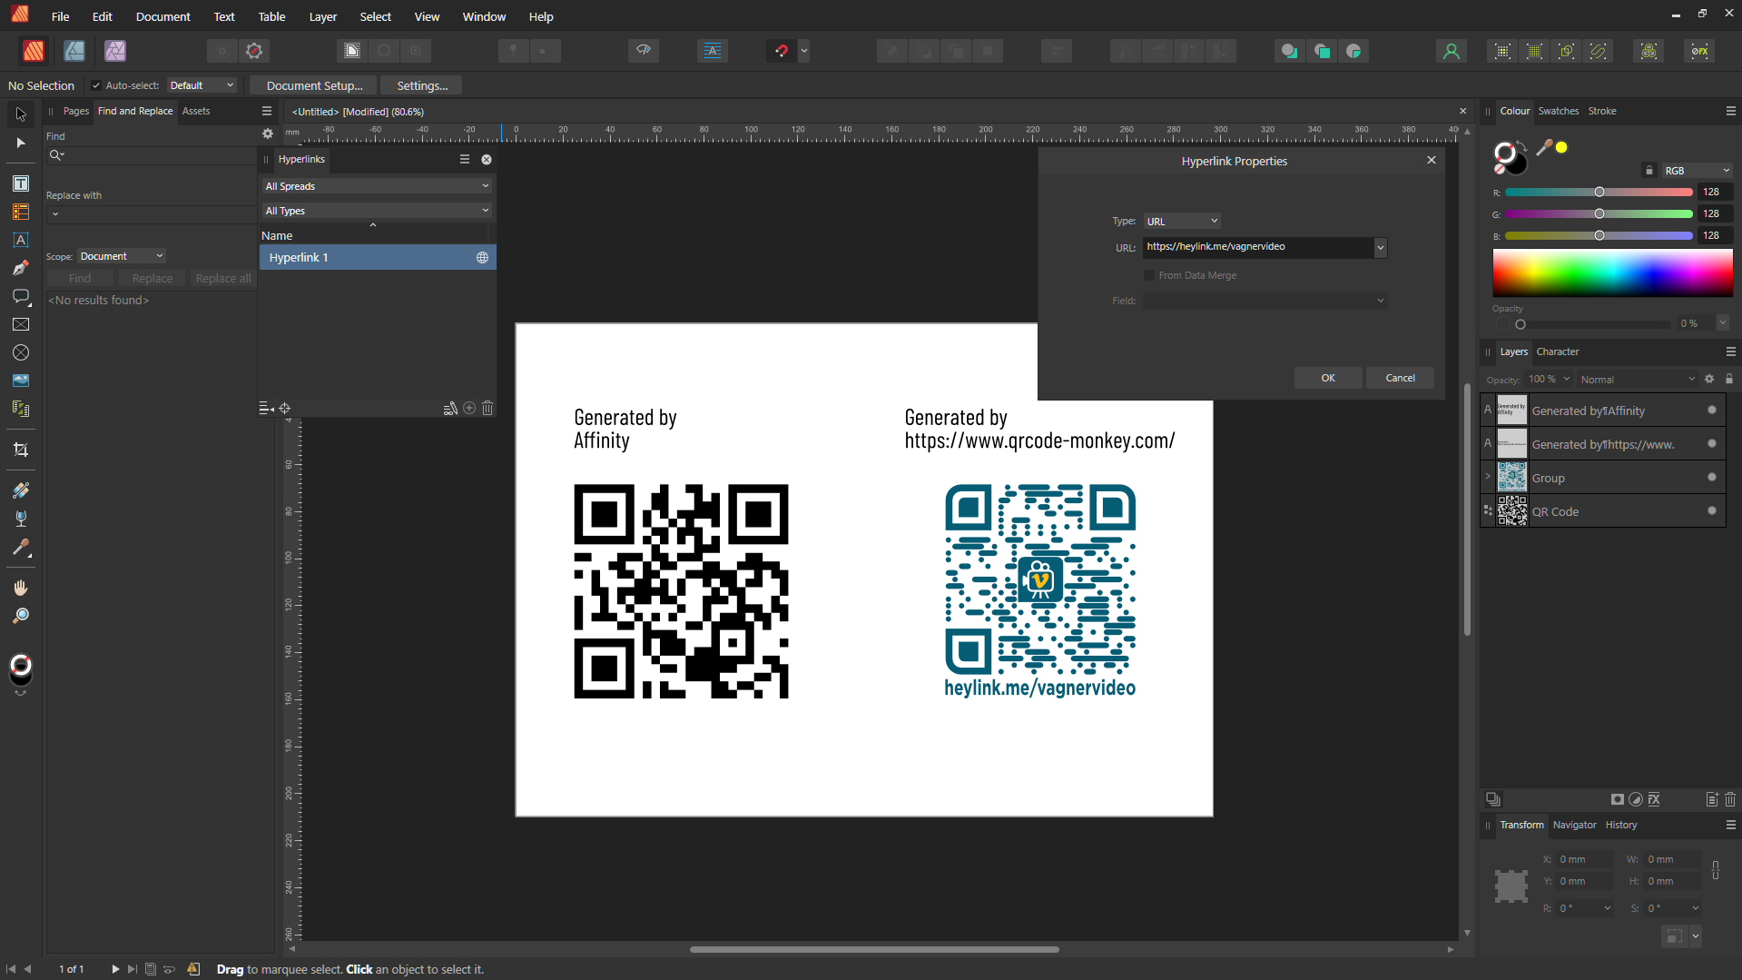Image resolution: width=1742 pixels, height=980 pixels.
Task: Click the Settings button
Action: [422, 85]
